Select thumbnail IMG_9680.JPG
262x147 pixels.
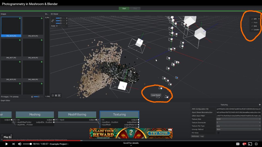[33, 71]
